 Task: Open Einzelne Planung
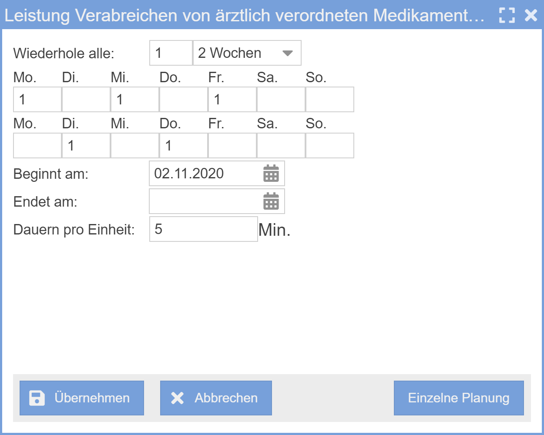click(x=458, y=397)
